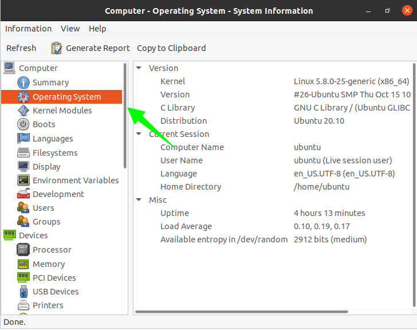Open the Information menu
Viewport: 417px width, 330px height.
28,29
